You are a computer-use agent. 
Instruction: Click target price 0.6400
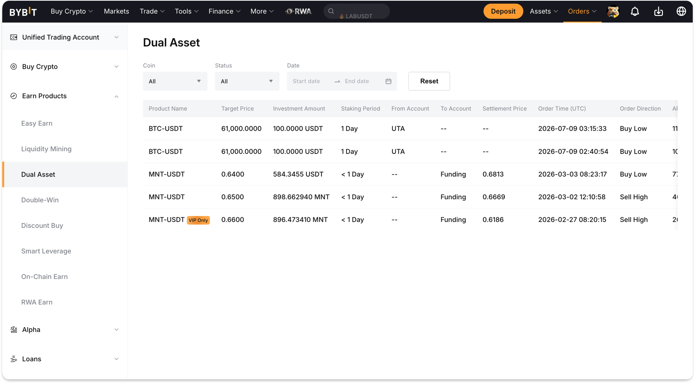[x=232, y=174]
